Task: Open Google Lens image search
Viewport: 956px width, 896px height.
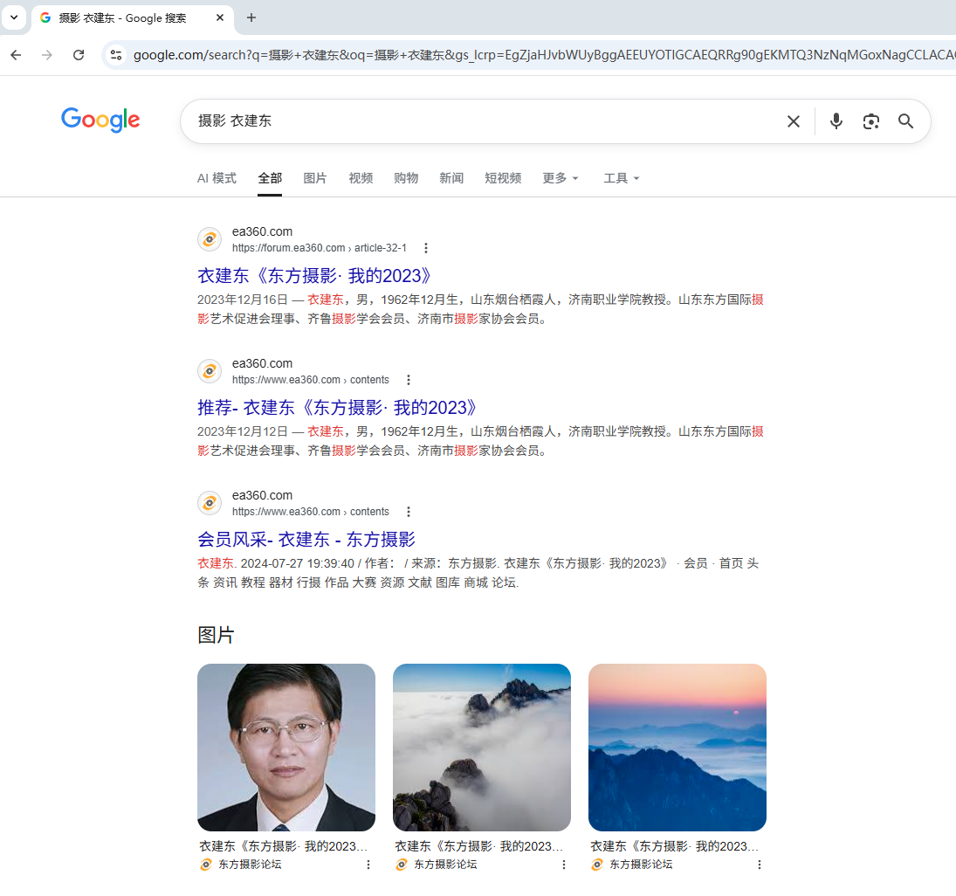Action: pyautogui.click(x=870, y=121)
